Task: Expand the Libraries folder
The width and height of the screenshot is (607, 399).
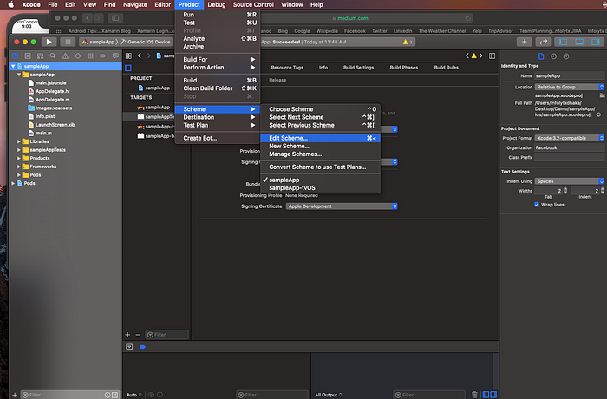Action: click(x=18, y=141)
